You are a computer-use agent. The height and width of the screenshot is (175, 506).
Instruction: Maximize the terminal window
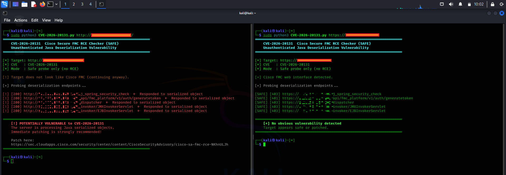tap(495, 13)
